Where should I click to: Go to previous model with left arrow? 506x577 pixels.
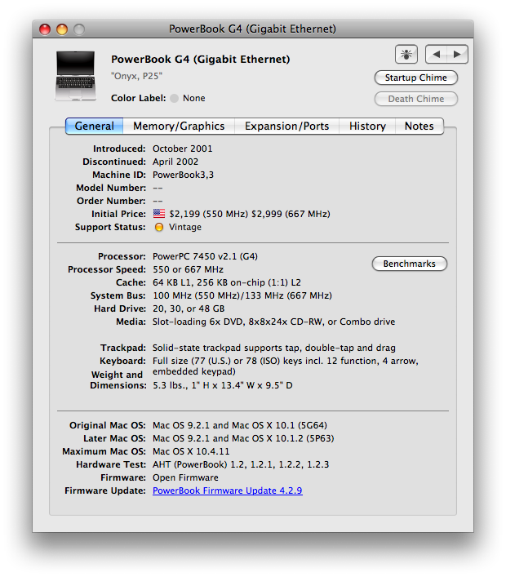436,55
